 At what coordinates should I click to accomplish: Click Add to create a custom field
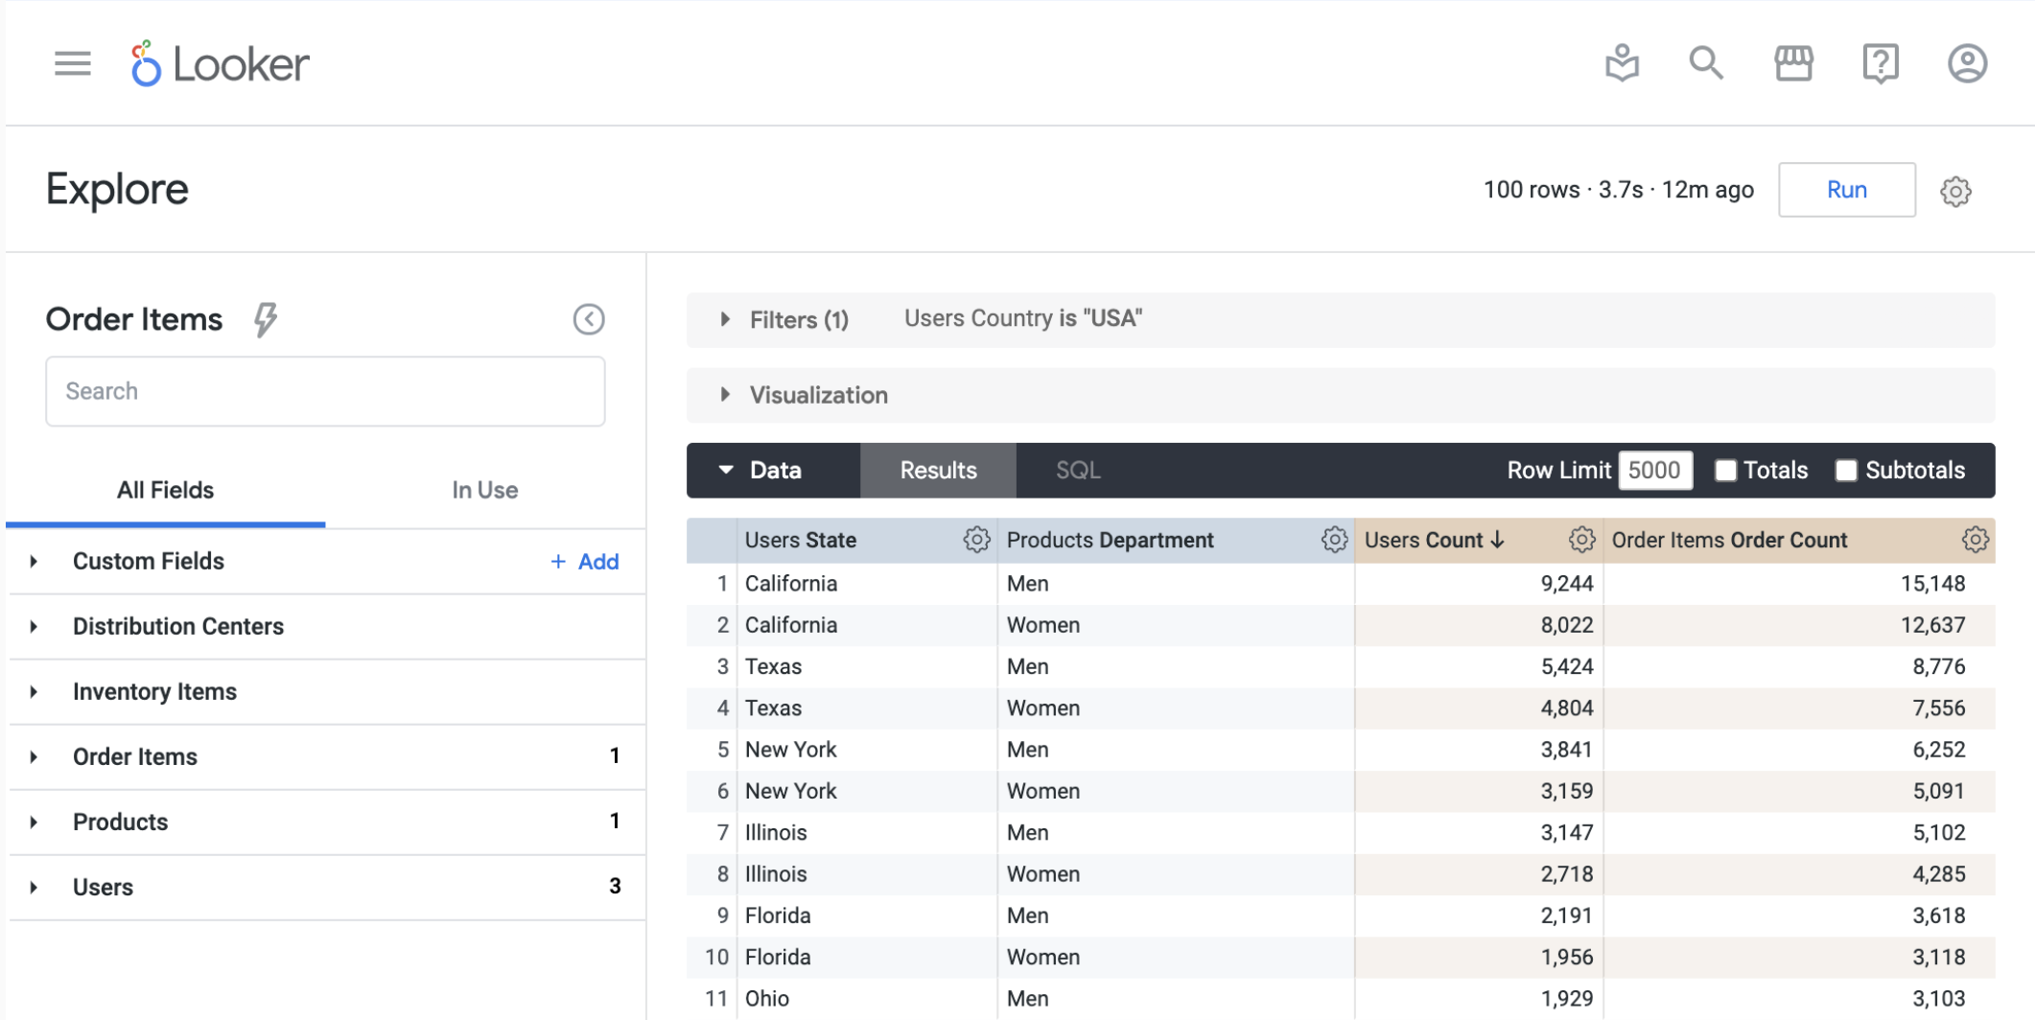point(583,561)
